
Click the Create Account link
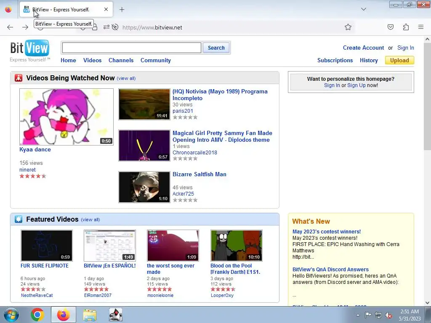pyautogui.click(x=363, y=48)
